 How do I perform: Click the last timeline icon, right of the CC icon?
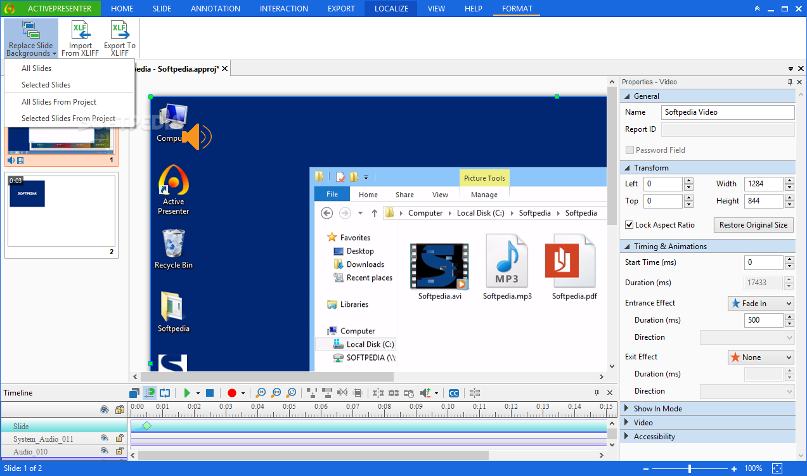coord(475,393)
